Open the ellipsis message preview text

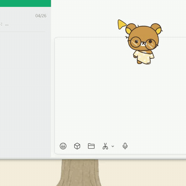coord(7,25)
